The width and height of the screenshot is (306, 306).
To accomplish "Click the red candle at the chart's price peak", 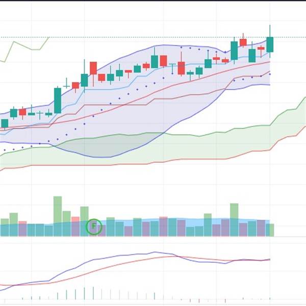I will [243, 42].
